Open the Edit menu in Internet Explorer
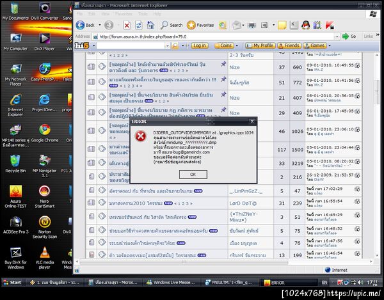The height and width of the screenshot is (300, 384). click(92, 14)
